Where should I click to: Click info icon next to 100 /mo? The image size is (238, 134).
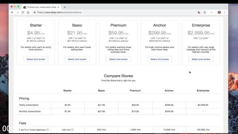pyautogui.click(x=72, y=130)
